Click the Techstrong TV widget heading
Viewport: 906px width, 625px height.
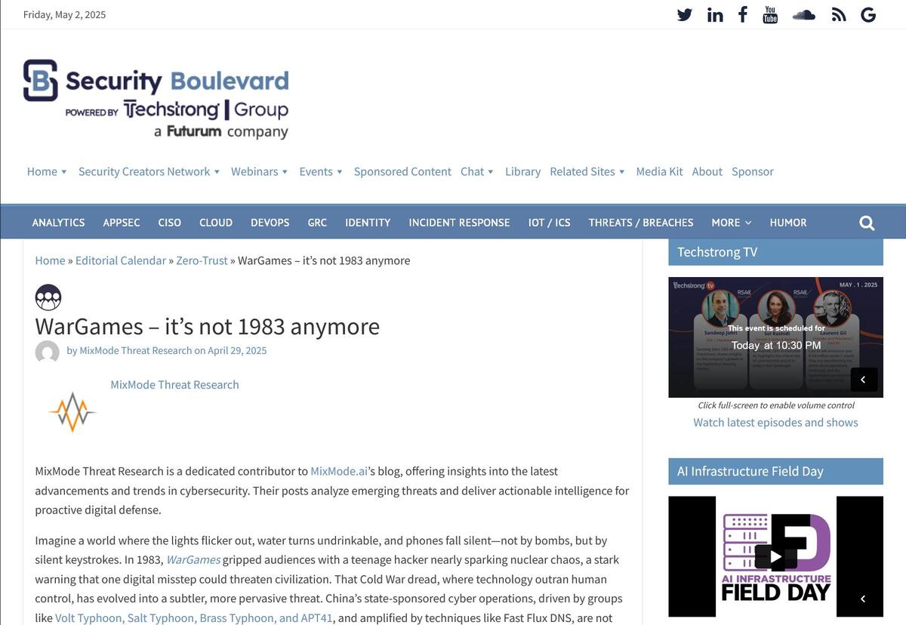click(775, 252)
